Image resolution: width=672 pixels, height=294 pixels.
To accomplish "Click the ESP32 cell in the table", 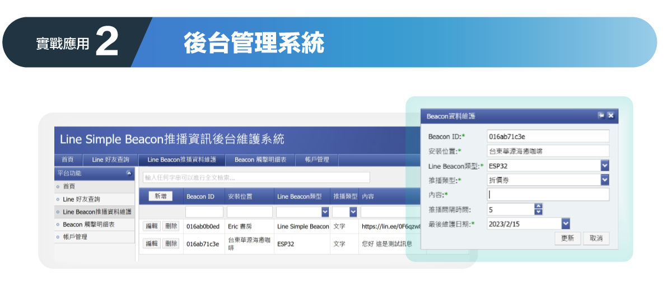I will [x=302, y=244].
